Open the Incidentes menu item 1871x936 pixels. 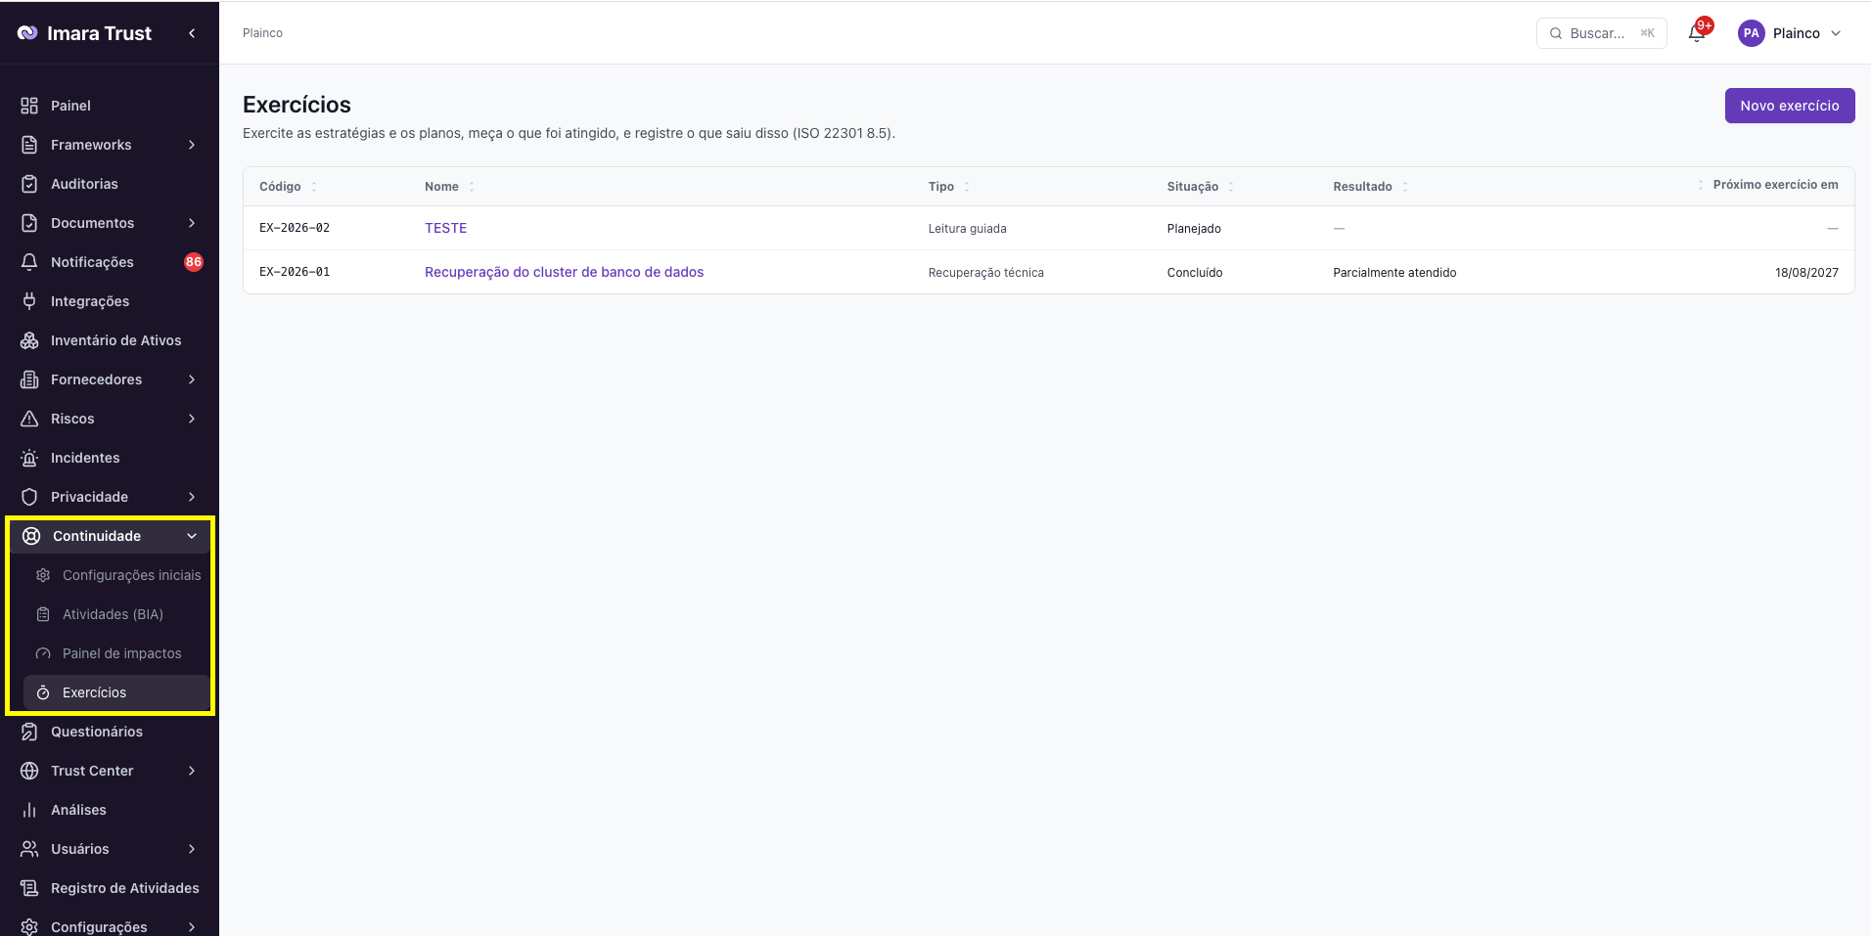[x=110, y=458]
